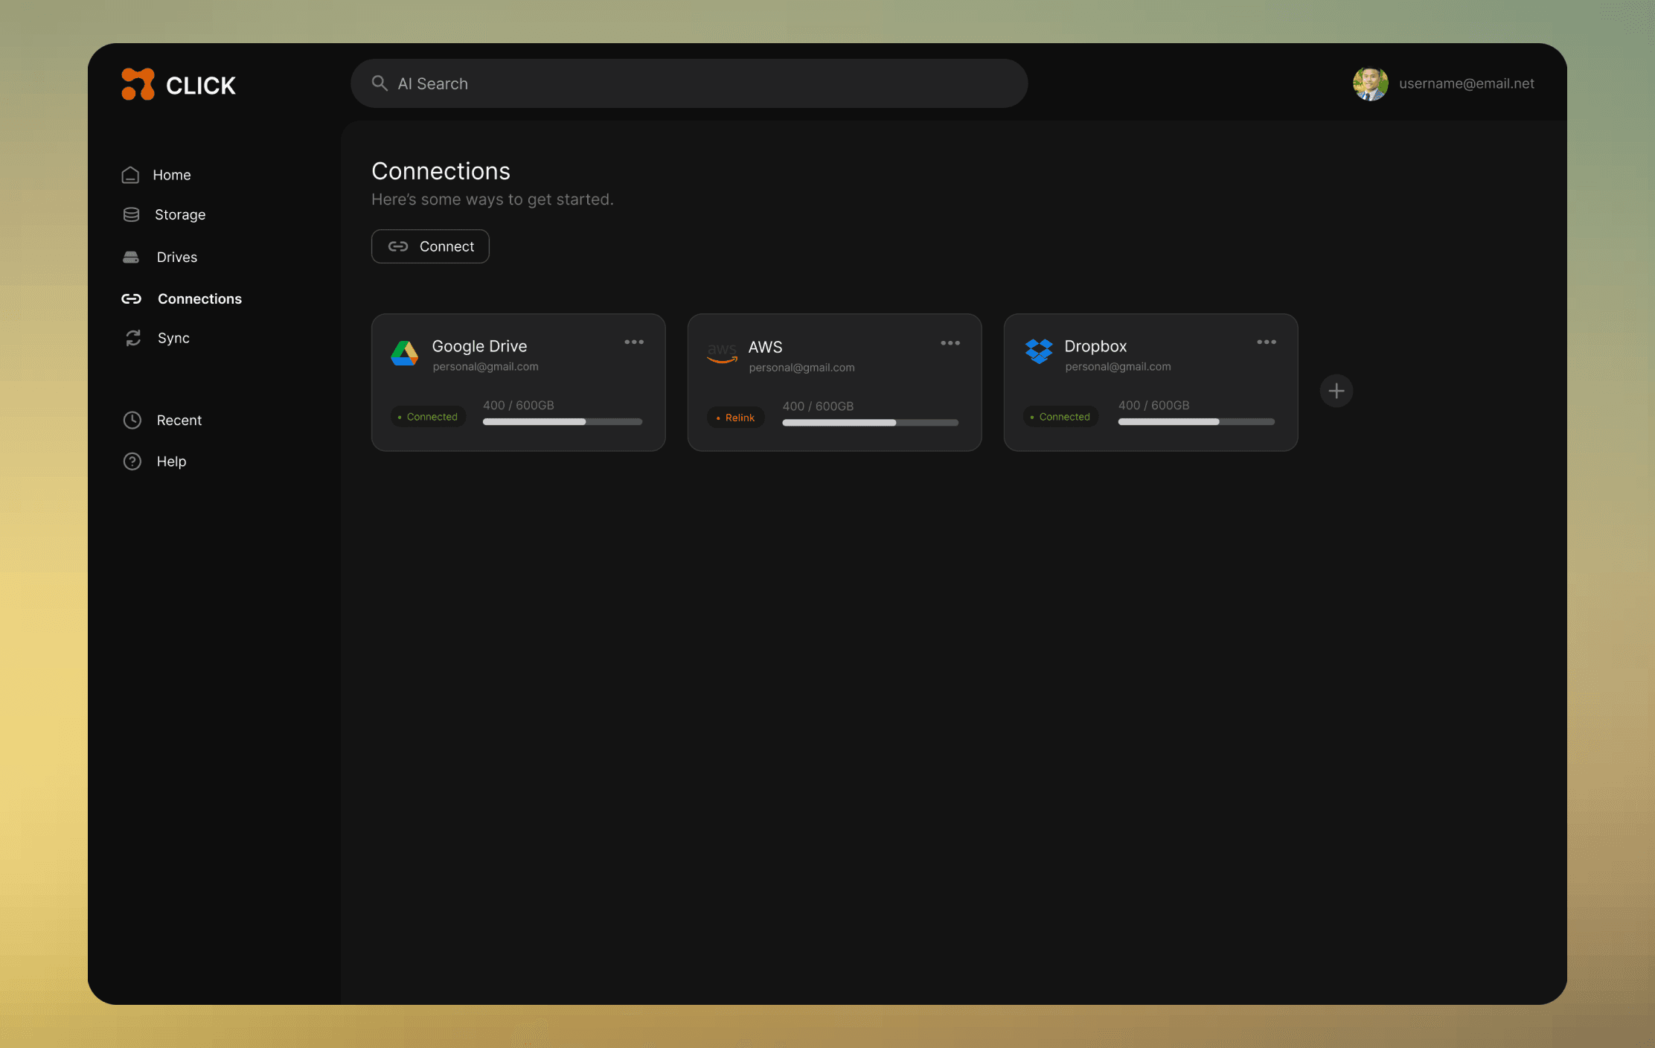1655x1048 pixels.
Task: Click the Drives icon in the sidebar
Action: click(131, 257)
